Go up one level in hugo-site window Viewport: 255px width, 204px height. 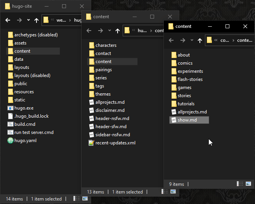36,20
